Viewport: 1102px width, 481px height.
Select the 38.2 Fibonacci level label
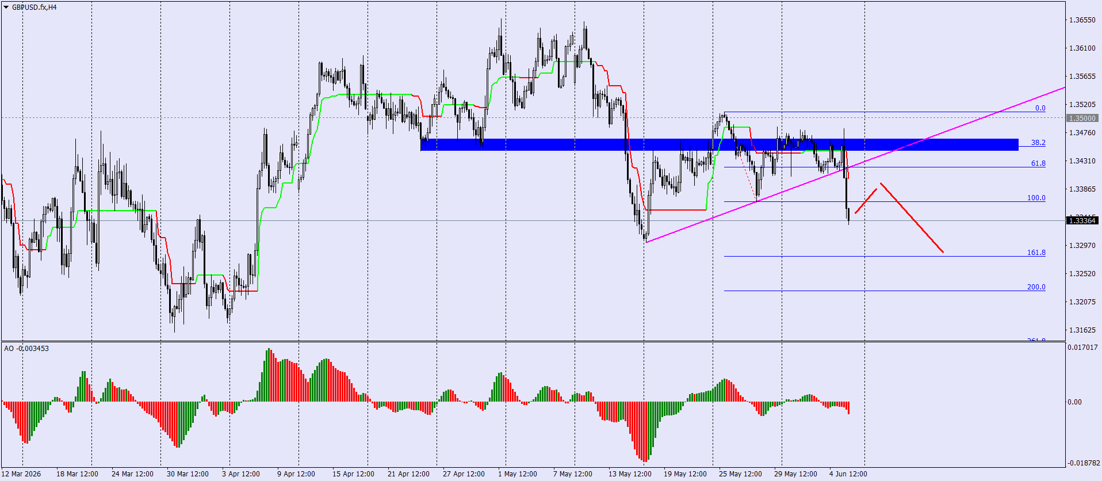(1038, 143)
